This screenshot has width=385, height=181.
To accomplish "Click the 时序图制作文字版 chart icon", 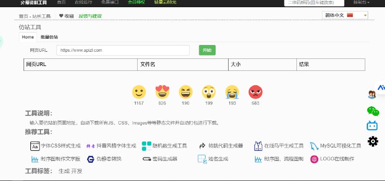I will tap(35, 159).
